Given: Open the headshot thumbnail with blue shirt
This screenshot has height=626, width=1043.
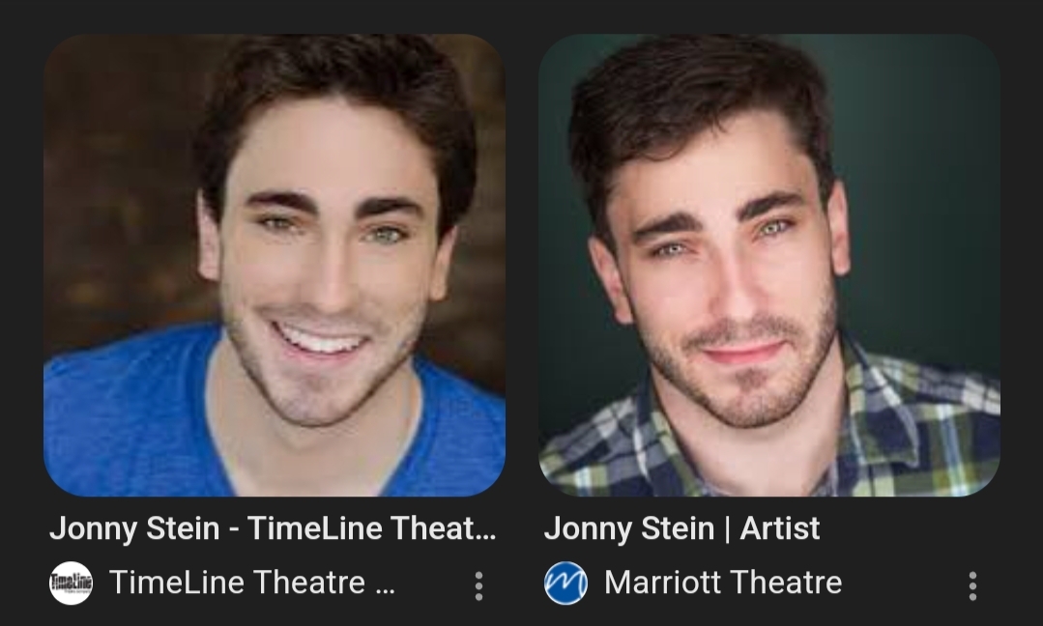Looking at the screenshot, I should point(275,265).
